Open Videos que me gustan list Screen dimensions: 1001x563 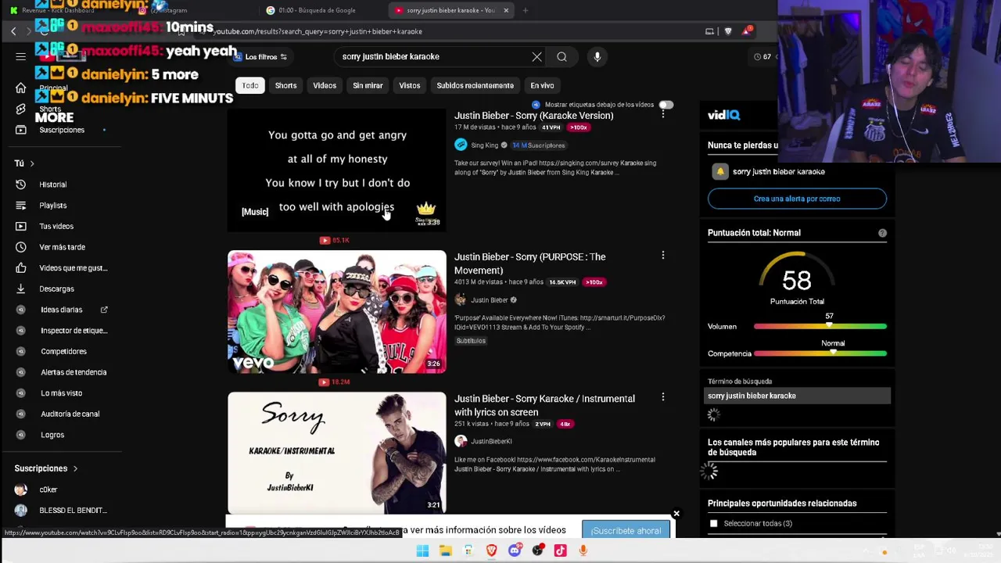pyautogui.click(x=73, y=268)
